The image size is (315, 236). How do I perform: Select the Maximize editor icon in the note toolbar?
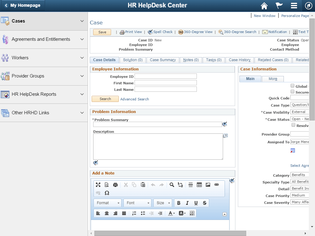(98, 185)
